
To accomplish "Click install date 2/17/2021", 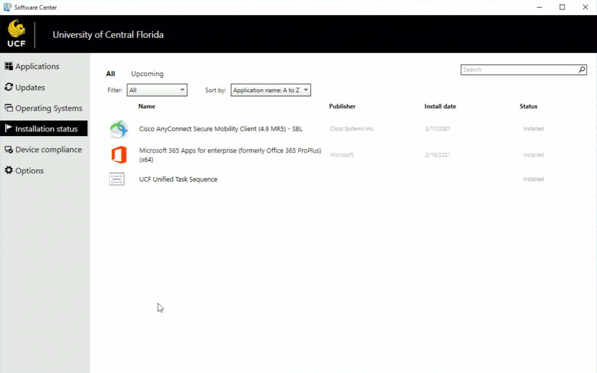I will click(x=438, y=129).
